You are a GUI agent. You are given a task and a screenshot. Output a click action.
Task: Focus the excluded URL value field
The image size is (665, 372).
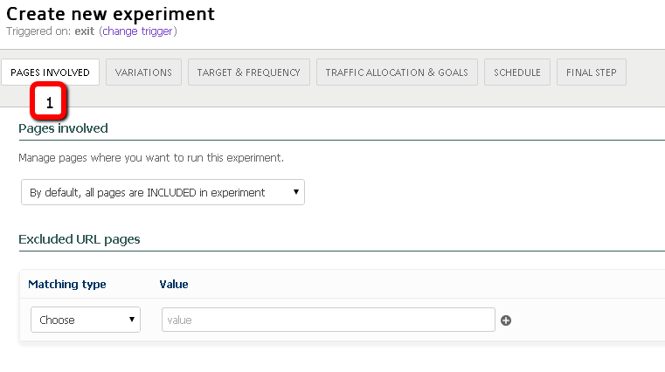329,320
